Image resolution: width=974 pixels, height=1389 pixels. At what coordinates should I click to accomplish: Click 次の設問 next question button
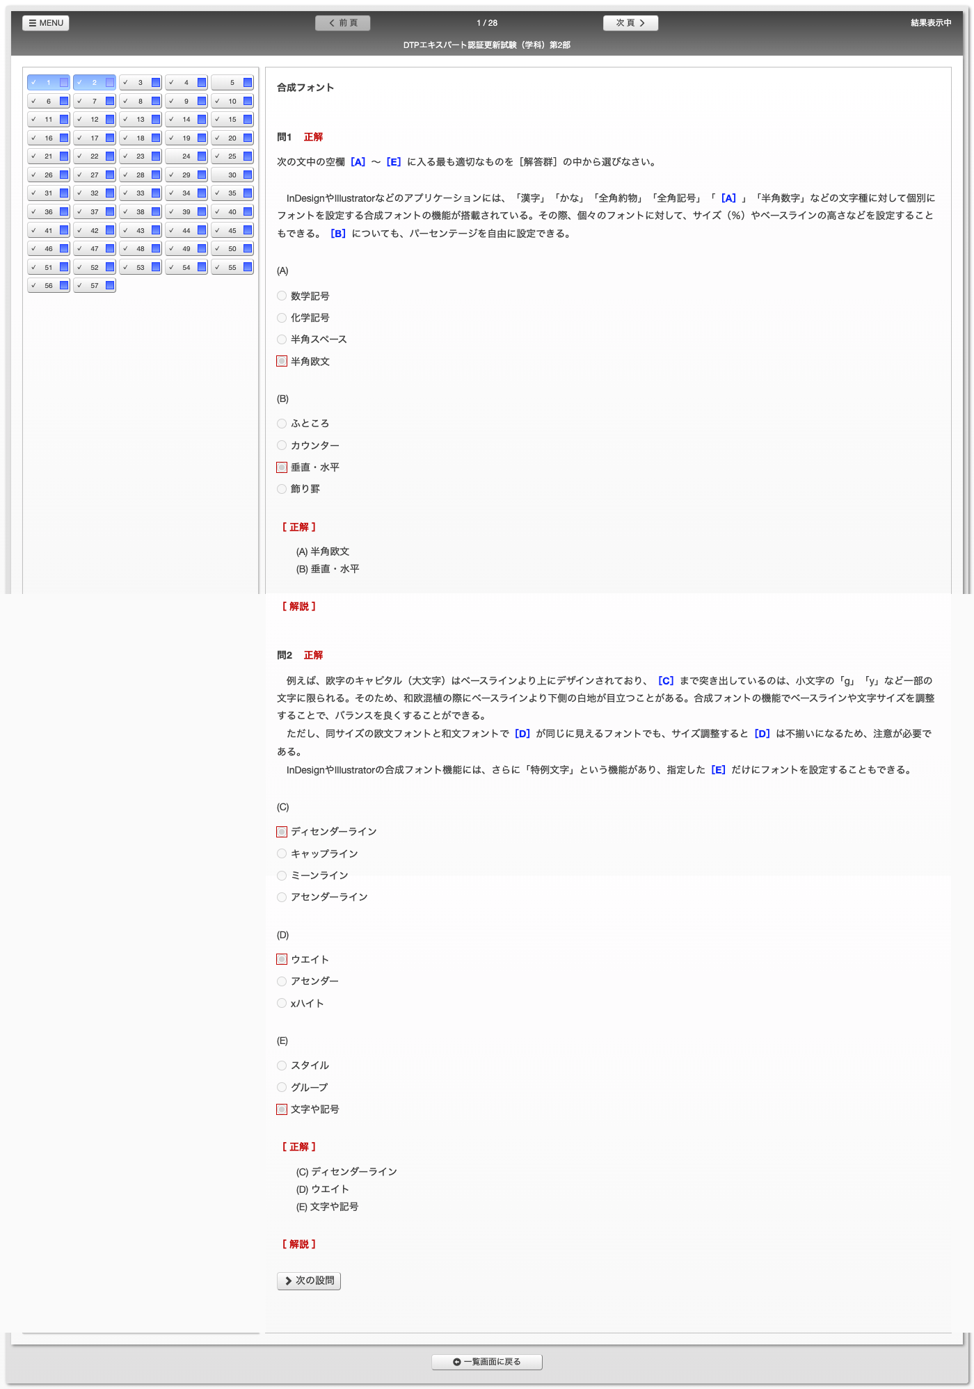(309, 1281)
